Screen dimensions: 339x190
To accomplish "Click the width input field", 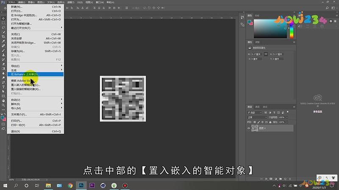I will 256,54.
